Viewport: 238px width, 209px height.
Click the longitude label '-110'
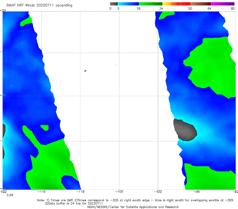80,192
